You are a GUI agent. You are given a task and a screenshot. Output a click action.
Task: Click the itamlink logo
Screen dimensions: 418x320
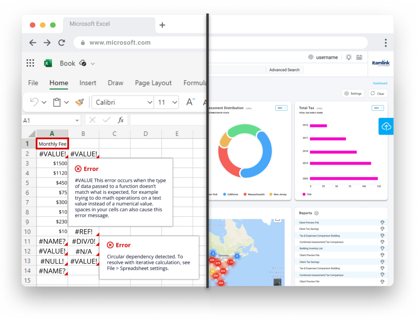point(381,63)
